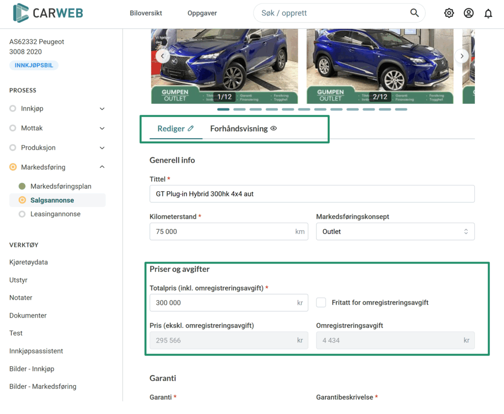Open Utstyr tool

click(x=18, y=280)
